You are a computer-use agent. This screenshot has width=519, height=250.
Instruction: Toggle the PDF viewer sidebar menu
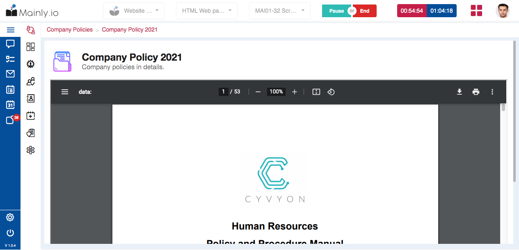tap(65, 92)
